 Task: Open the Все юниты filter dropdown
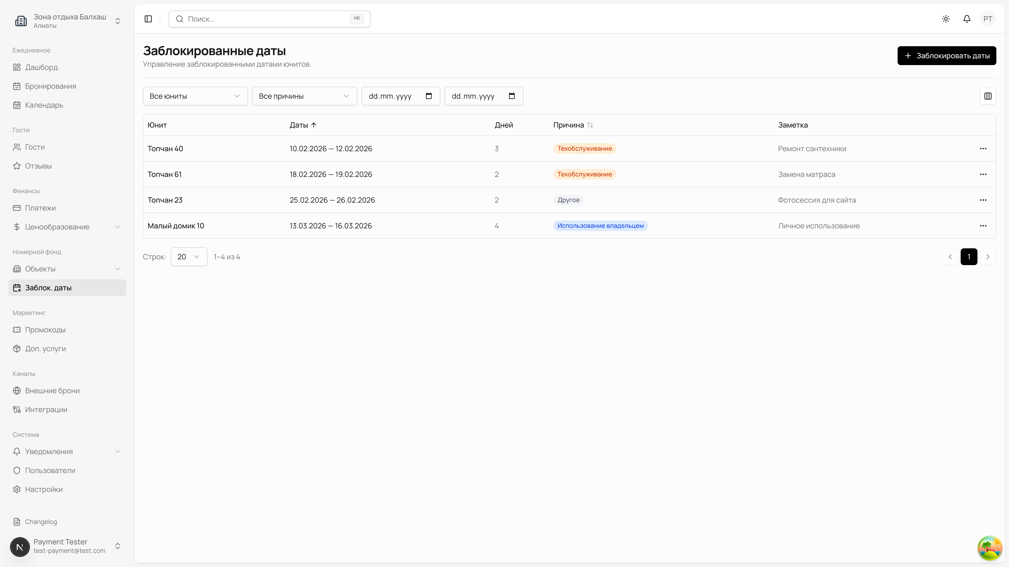point(195,96)
